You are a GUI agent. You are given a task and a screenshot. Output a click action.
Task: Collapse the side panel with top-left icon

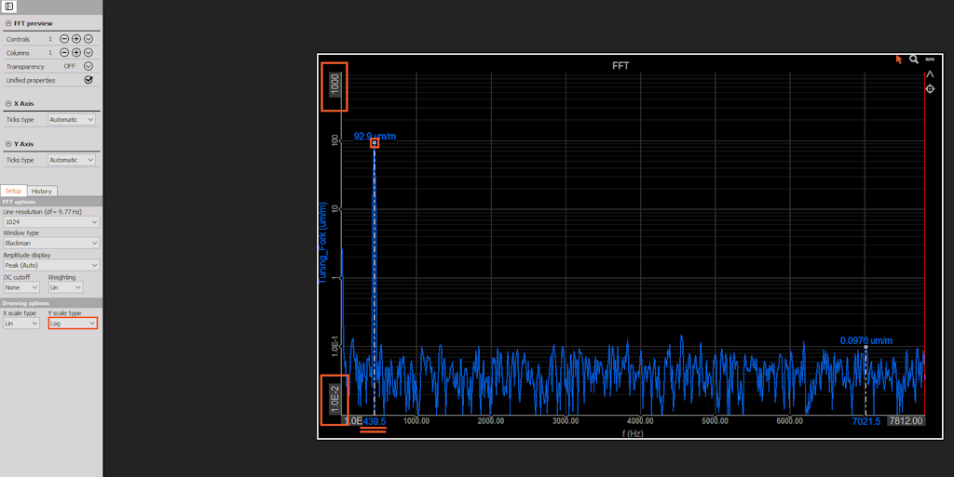click(x=9, y=7)
